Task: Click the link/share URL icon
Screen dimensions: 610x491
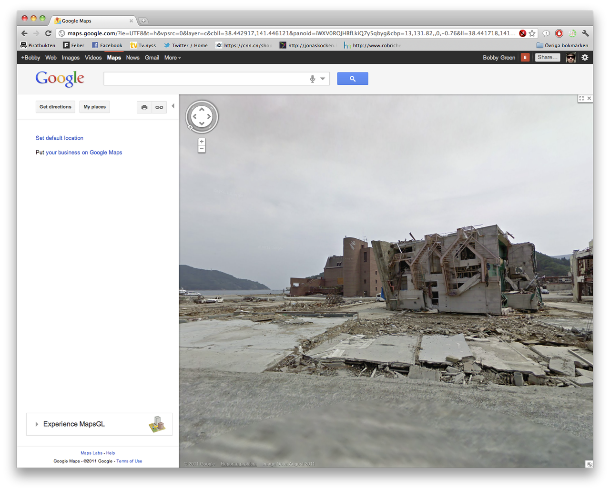Action: 159,107
